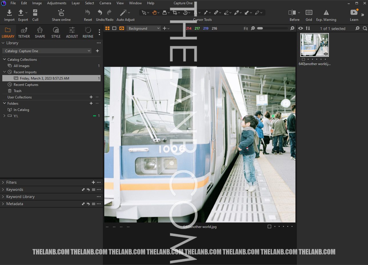The image size is (368, 265).
Task: Reset adjustments using the Reset icon
Action: 88,13
